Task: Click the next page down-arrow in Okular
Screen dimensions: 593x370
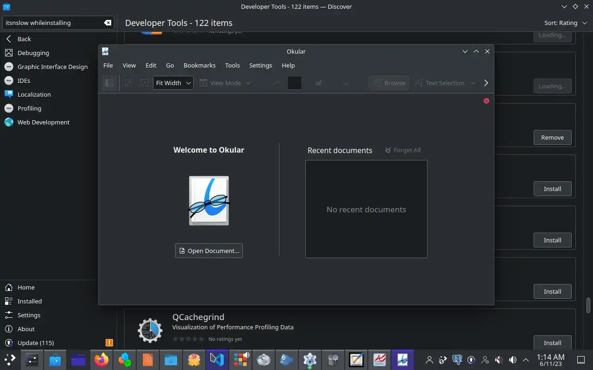Action: [346, 83]
